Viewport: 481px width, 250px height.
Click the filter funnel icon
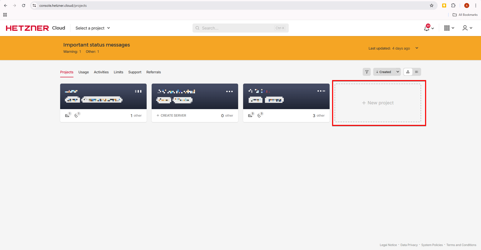pos(367,72)
